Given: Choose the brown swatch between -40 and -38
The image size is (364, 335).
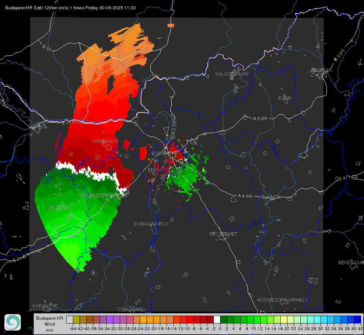Looking at the screenshot, I should click(x=90, y=319).
